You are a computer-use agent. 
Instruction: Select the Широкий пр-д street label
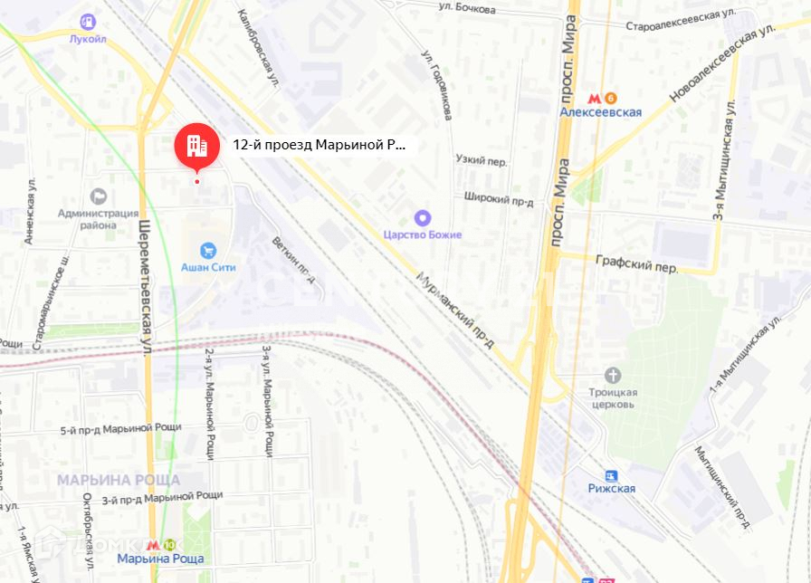click(499, 199)
